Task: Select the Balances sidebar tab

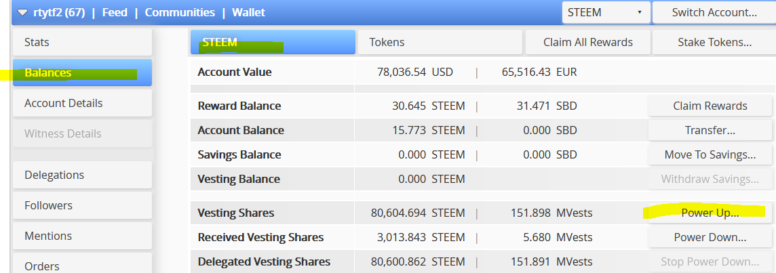Action: coord(82,72)
